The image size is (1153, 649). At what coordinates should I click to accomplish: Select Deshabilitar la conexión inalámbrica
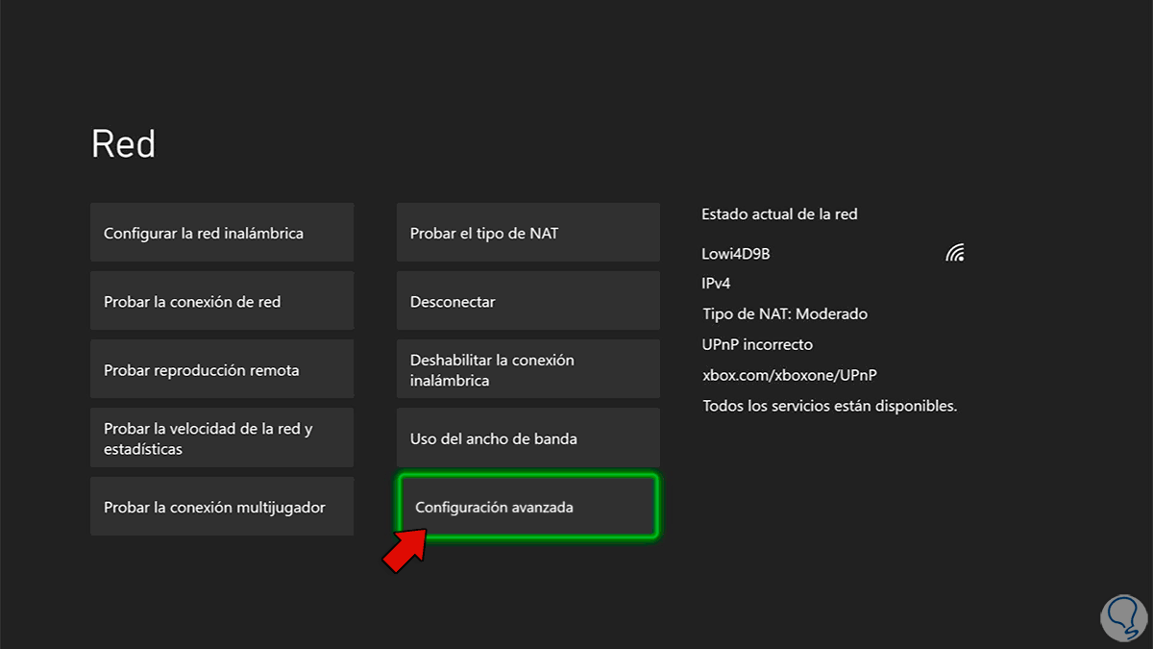point(527,370)
